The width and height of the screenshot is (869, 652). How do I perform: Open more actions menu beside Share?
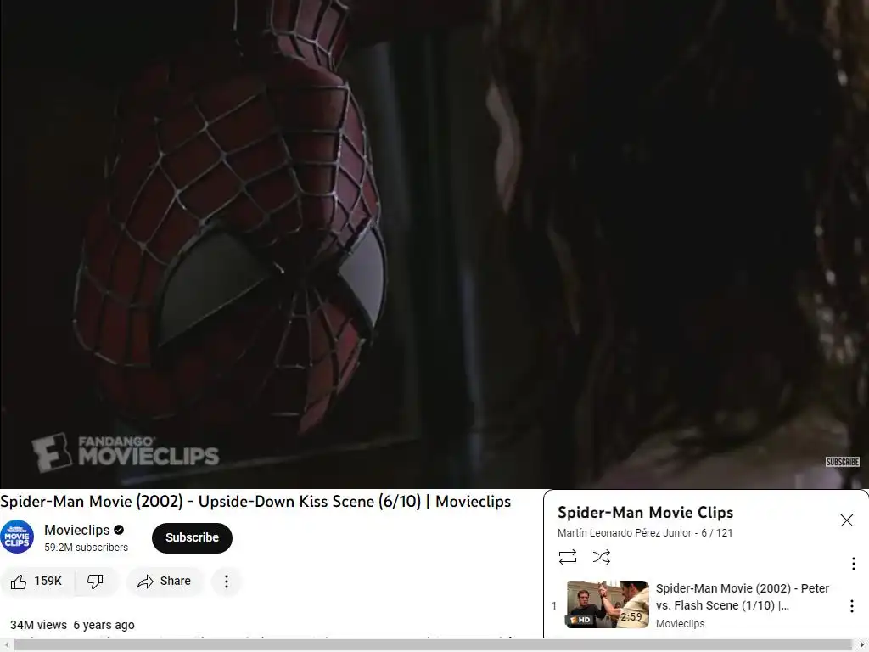pyautogui.click(x=226, y=581)
